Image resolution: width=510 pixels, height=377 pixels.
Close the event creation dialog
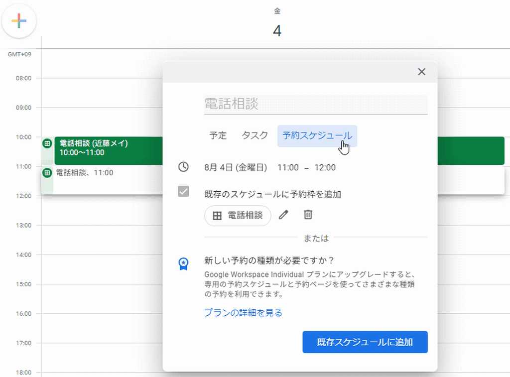coord(421,72)
